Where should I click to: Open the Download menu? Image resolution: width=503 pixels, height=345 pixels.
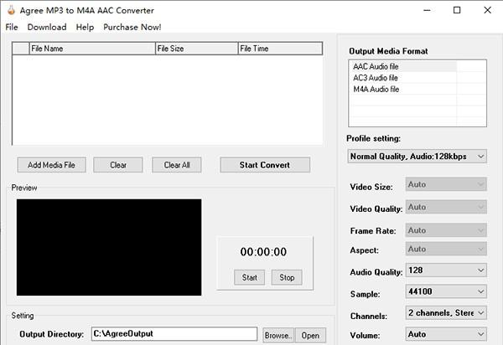click(x=47, y=28)
